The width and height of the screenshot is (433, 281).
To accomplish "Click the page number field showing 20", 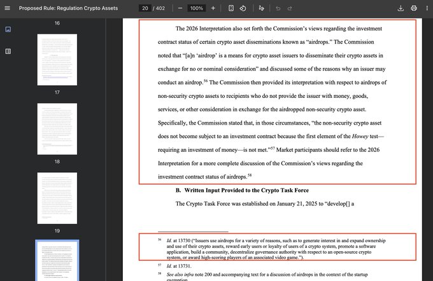I will click(145, 8).
